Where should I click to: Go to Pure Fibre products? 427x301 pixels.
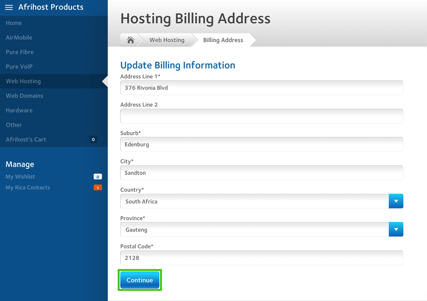pyautogui.click(x=20, y=52)
